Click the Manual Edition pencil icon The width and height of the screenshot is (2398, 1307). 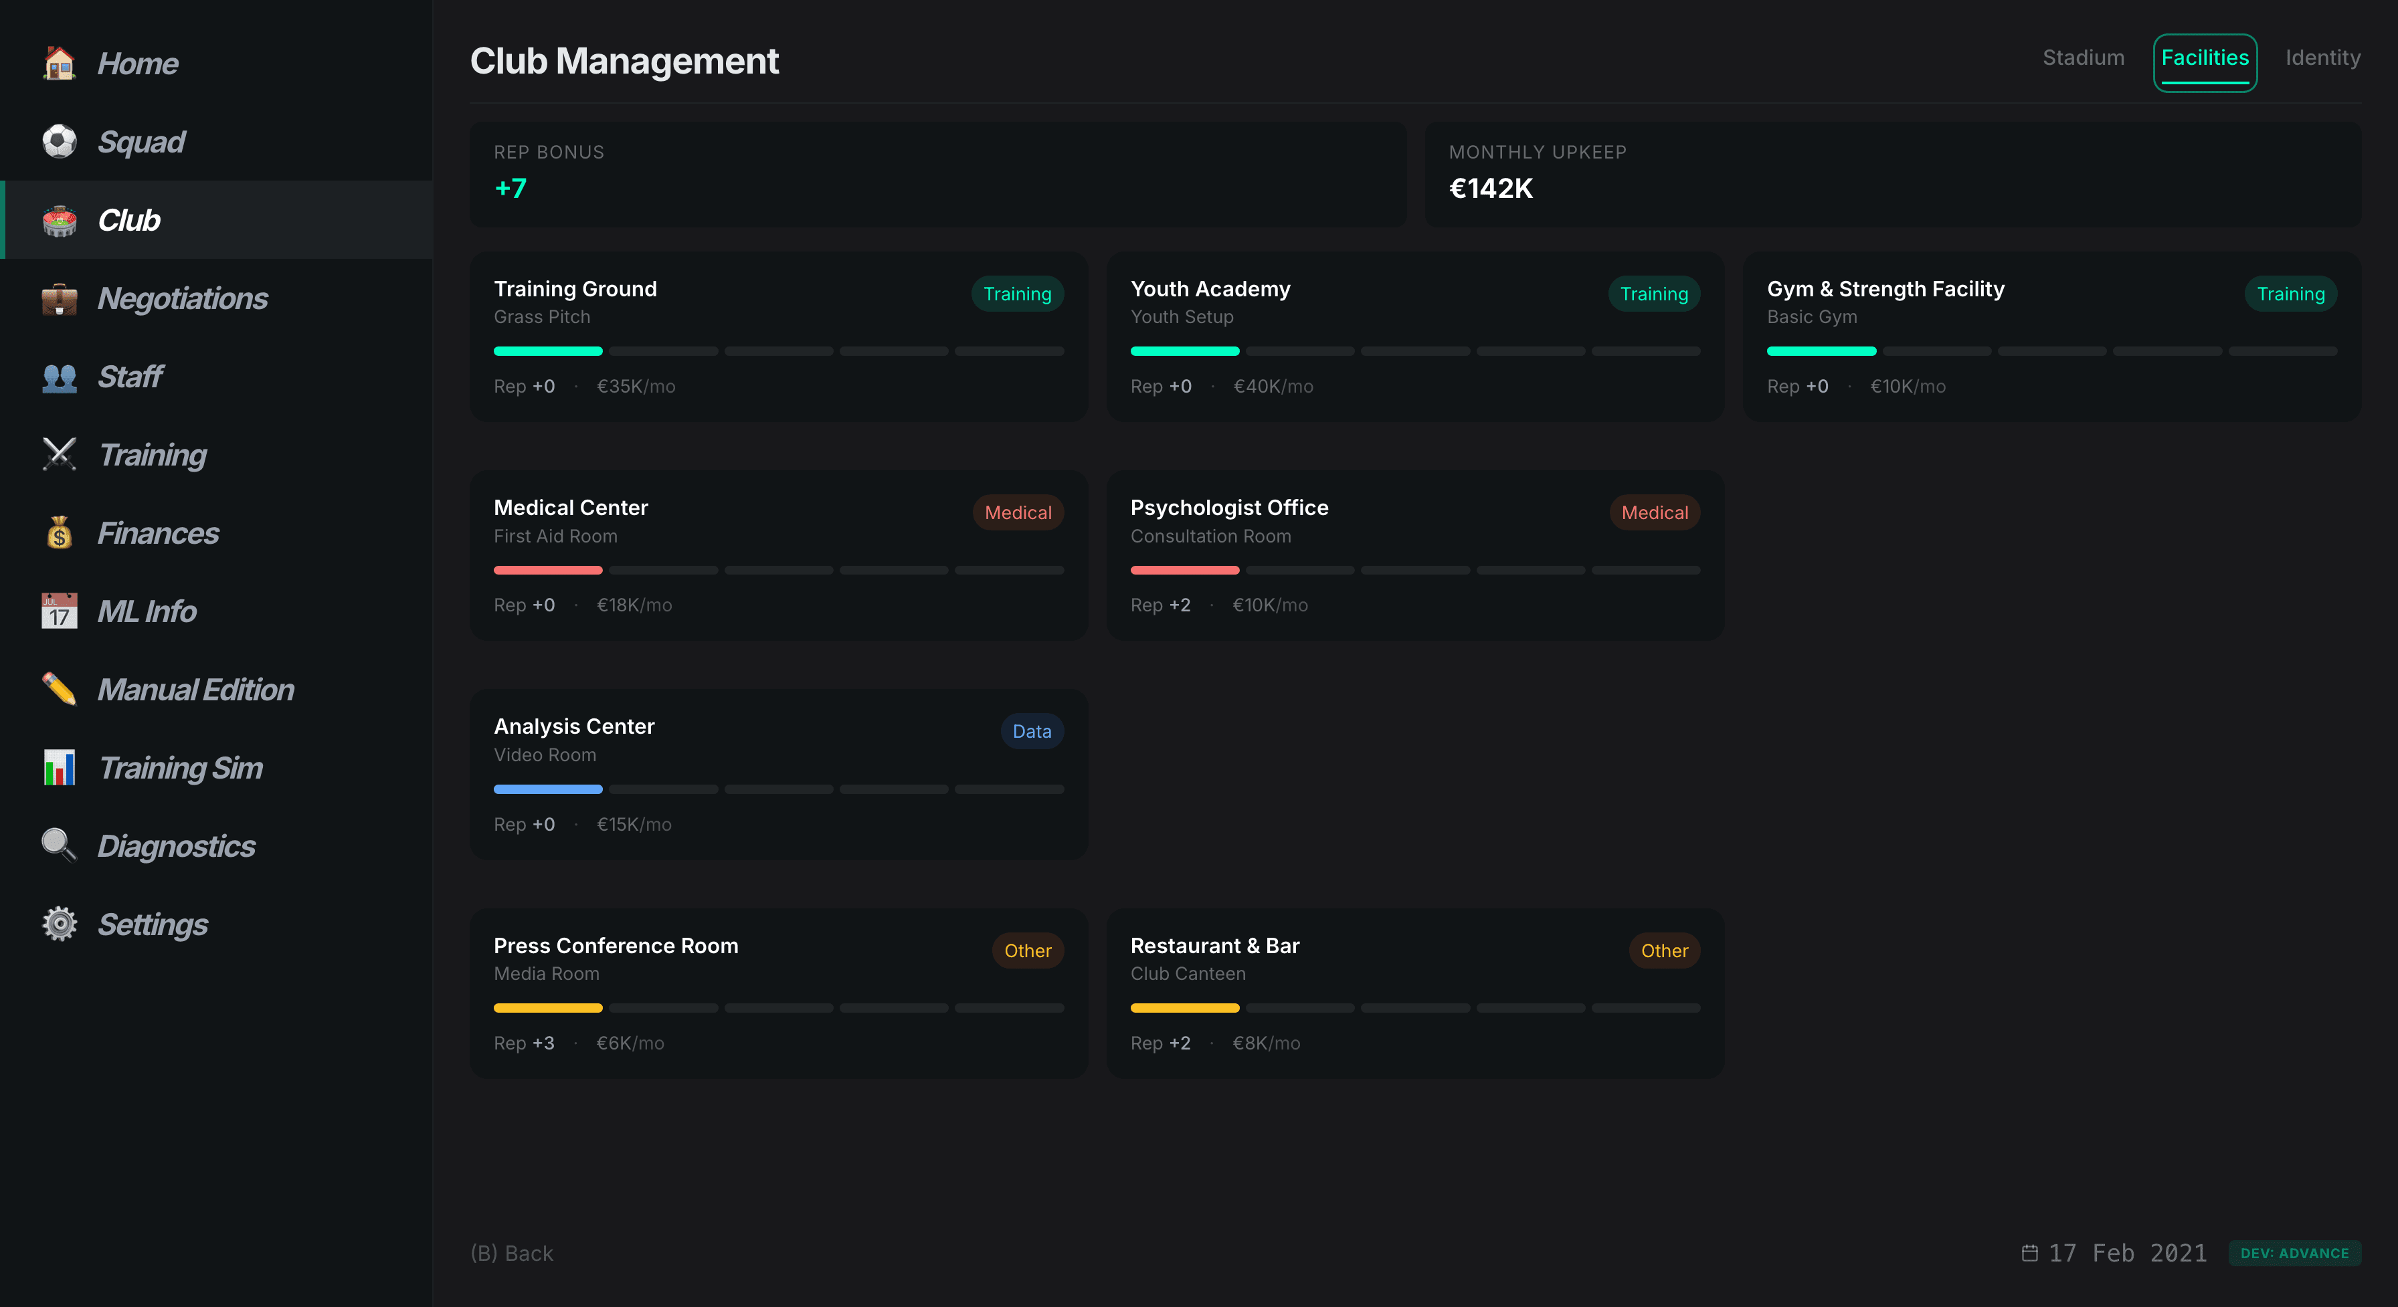point(60,689)
